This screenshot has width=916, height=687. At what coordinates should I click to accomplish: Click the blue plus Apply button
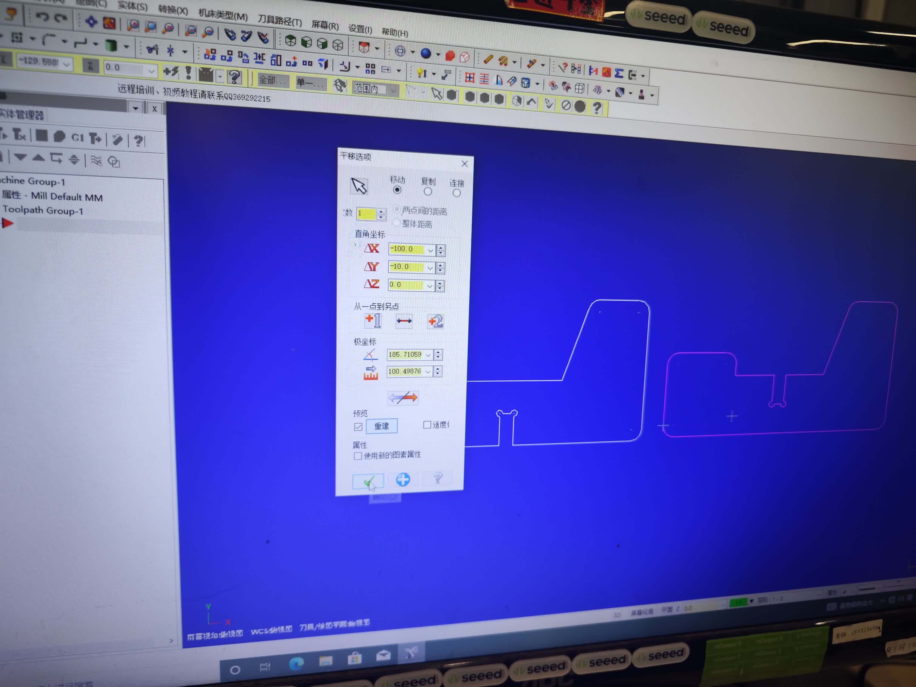[403, 479]
